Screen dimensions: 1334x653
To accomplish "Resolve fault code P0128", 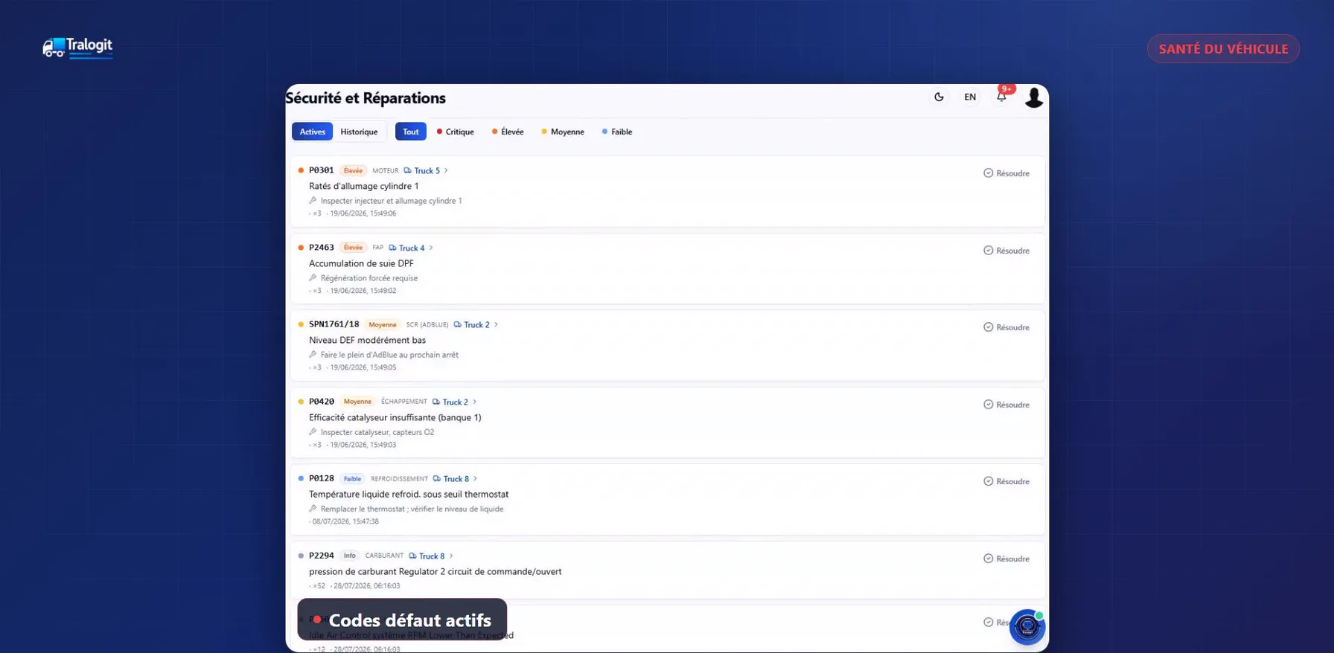I will (1006, 481).
